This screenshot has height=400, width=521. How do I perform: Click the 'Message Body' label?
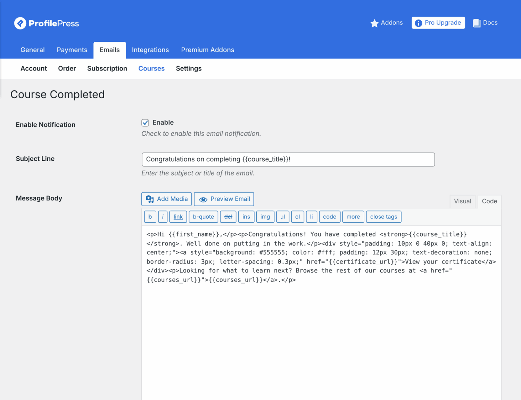[39, 198]
